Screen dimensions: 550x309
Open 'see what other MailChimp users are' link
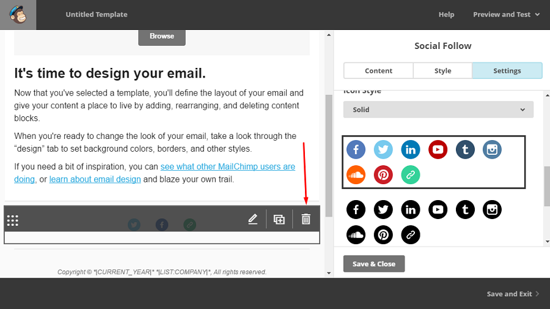228,166
